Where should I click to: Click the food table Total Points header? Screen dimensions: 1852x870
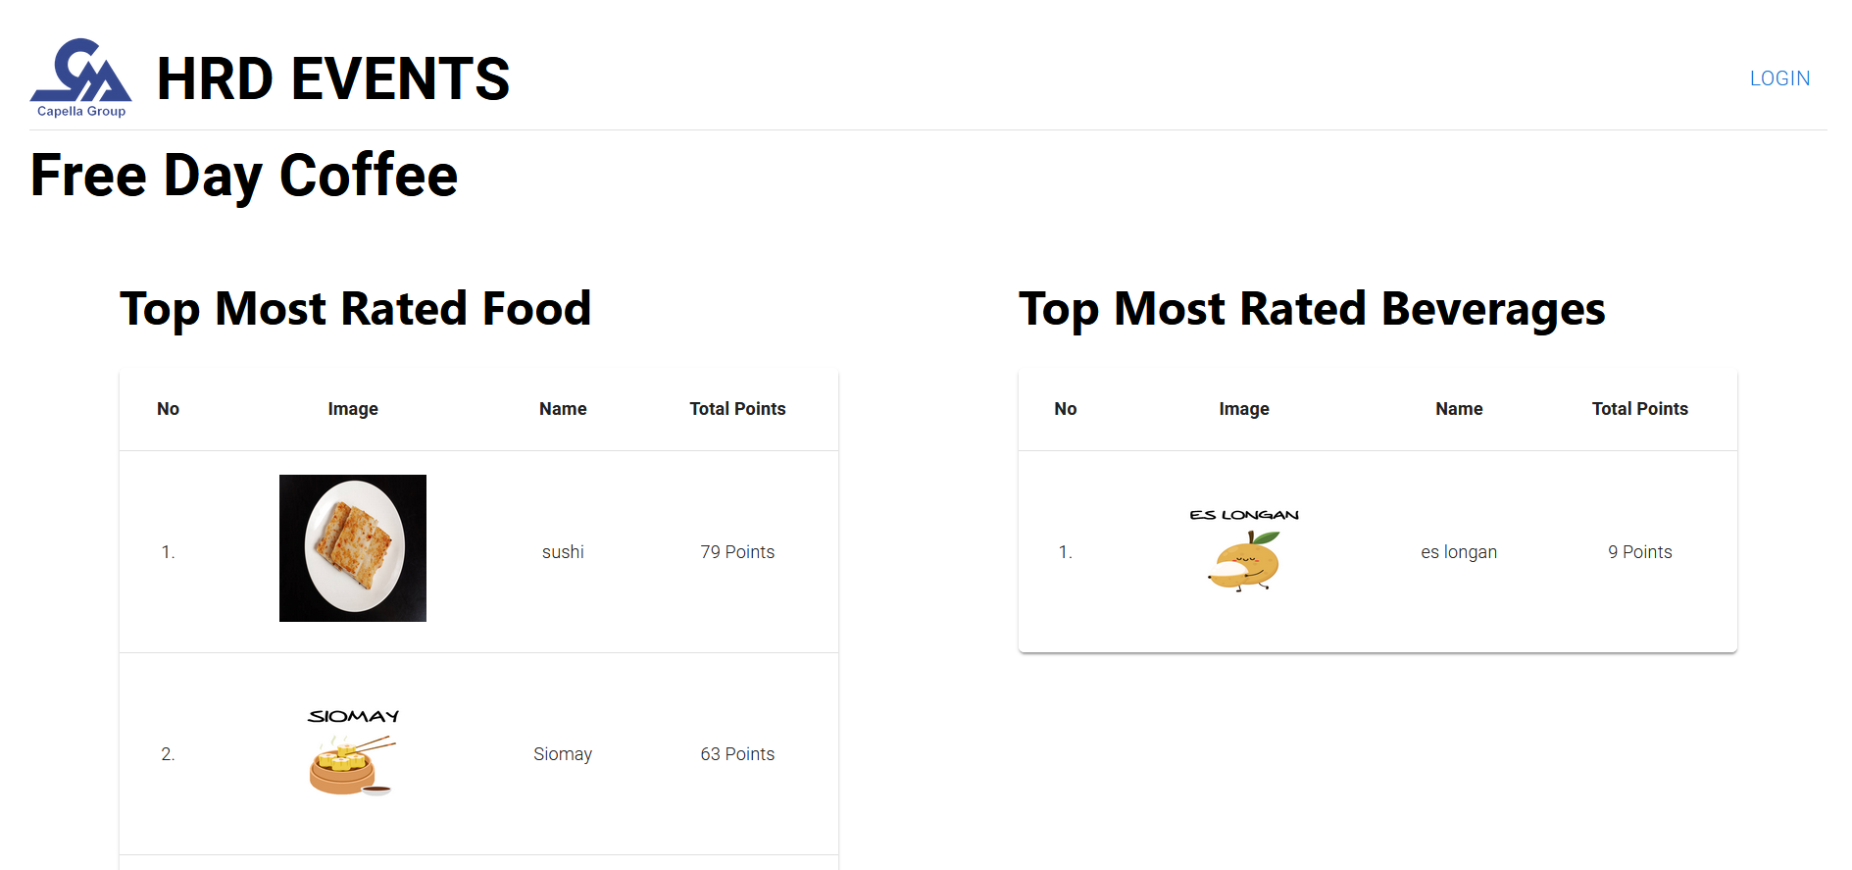[x=737, y=409]
